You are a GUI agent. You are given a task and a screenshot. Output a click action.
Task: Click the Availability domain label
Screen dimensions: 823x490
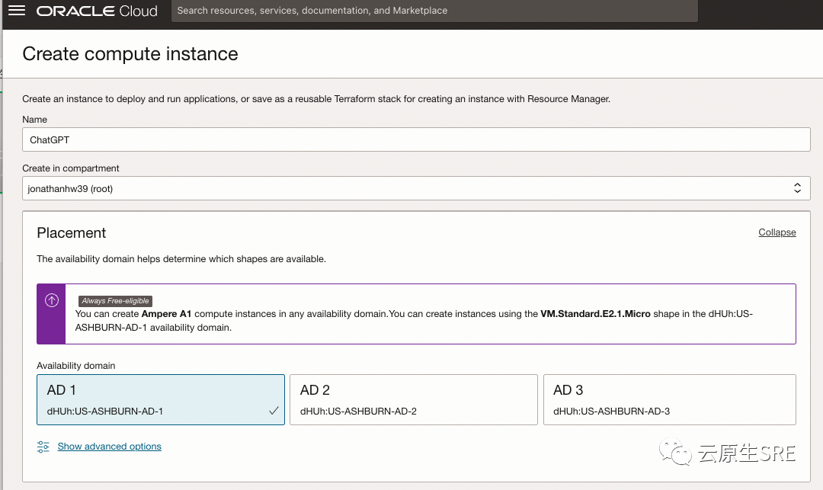76,366
